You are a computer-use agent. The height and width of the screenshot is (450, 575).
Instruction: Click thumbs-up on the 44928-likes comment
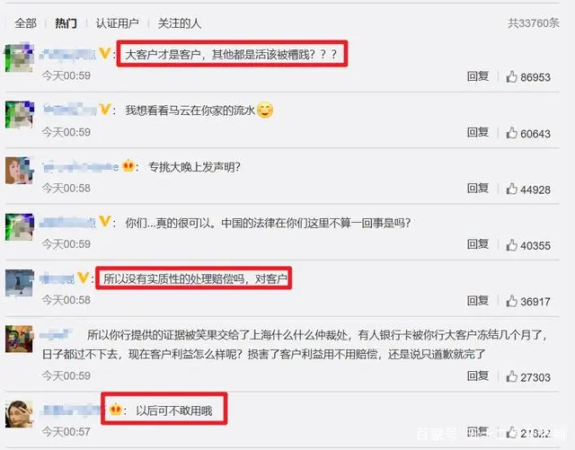[511, 189]
